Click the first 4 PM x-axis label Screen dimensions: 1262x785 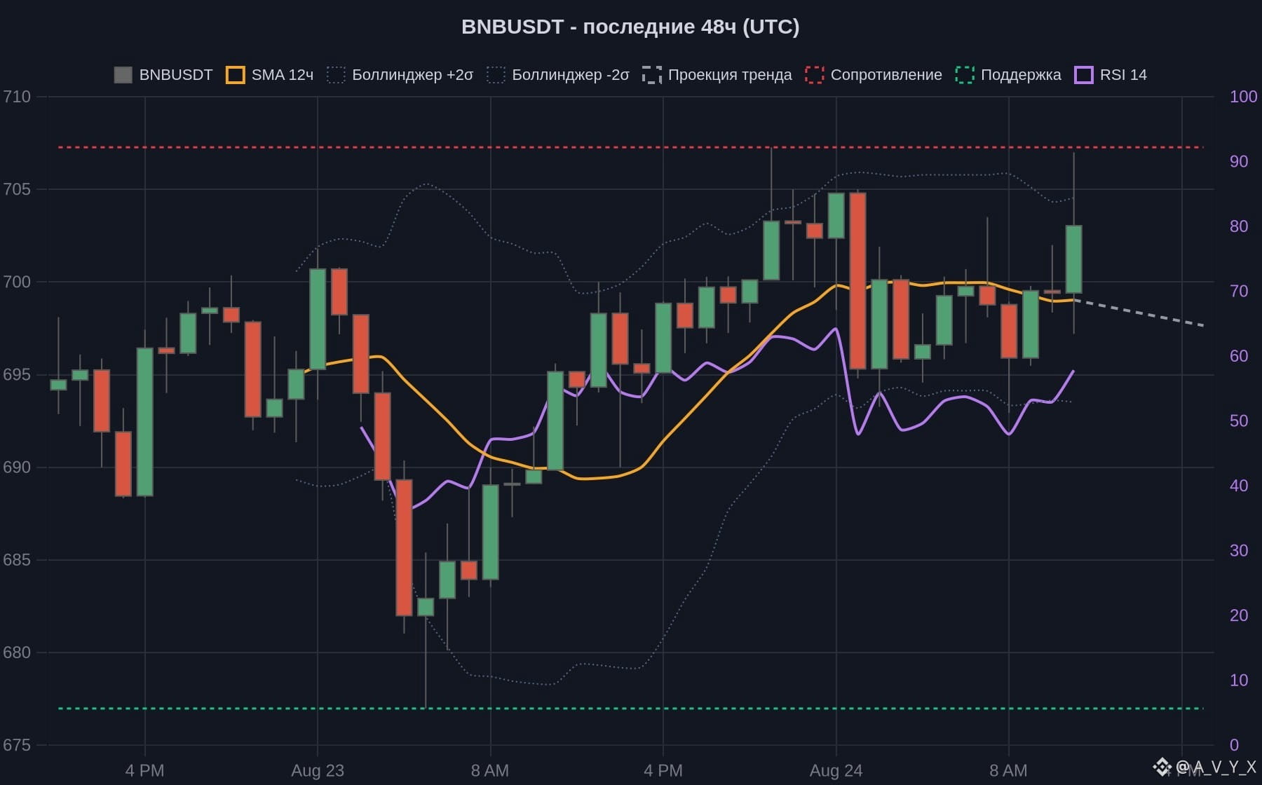pos(144,770)
